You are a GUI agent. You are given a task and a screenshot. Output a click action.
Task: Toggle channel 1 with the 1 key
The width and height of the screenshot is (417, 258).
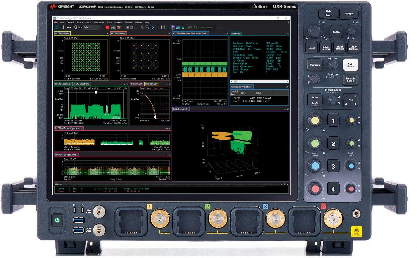[333, 121]
